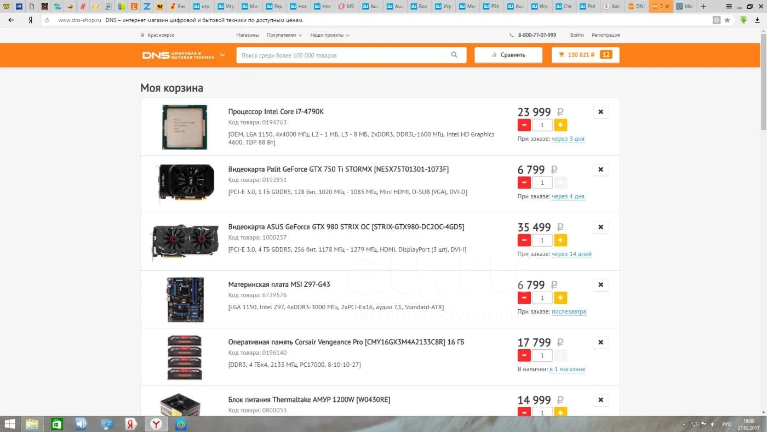The image size is (767, 432).
Task: Open Windows Store from taskbar
Action: click(56, 424)
